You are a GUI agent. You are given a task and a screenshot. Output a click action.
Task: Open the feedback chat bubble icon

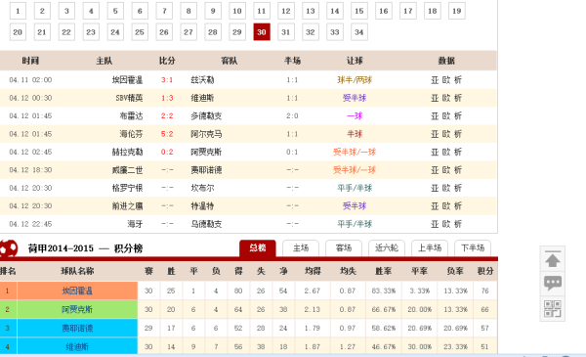pos(553,283)
